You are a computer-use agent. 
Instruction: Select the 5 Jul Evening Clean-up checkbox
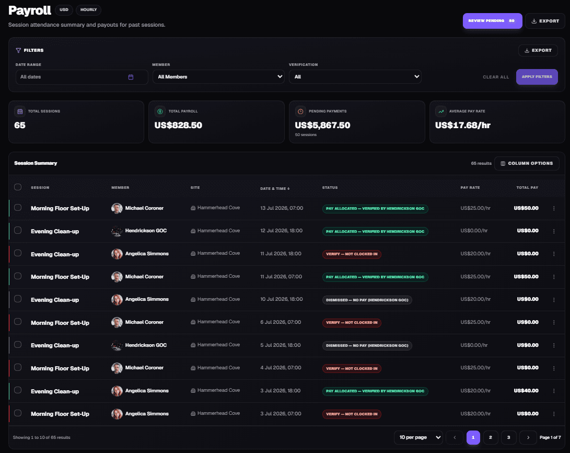pyautogui.click(x=18, y=345)
